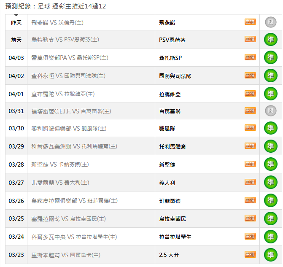This screenshot has height=267, width=283.
Task: Open match 飛燕諾 VS 沃倫丹(主)
Action: [57, 23]
